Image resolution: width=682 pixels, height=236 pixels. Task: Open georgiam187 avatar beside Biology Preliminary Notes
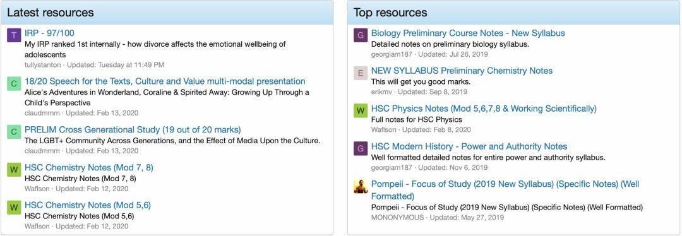[361, 35]
